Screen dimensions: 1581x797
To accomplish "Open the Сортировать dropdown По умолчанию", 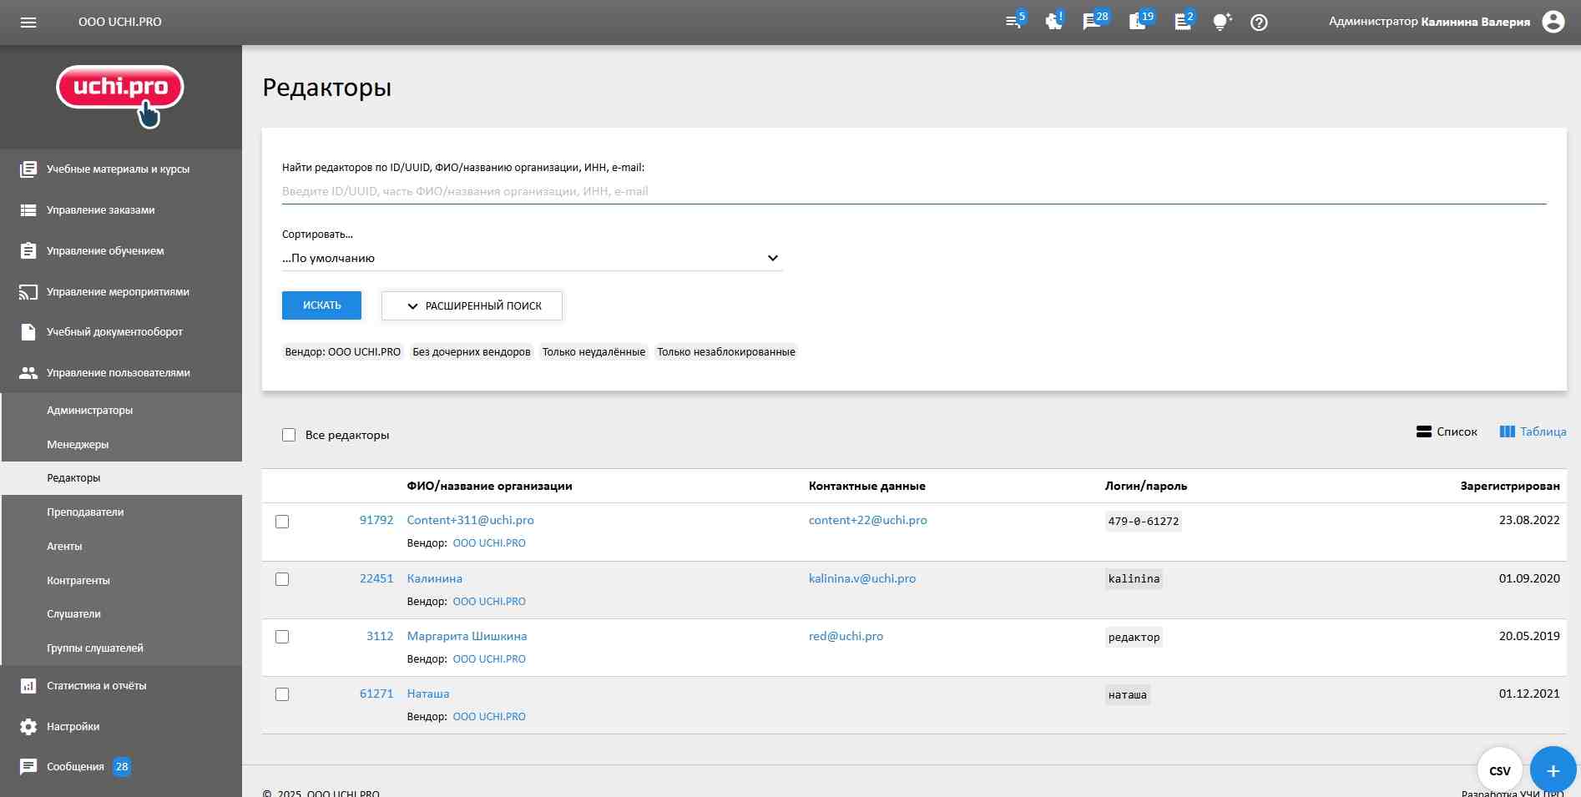I will click(x=532, y=258).
